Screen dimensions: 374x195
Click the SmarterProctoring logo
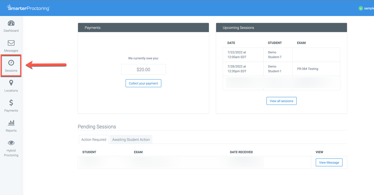(x=28, y=8)
